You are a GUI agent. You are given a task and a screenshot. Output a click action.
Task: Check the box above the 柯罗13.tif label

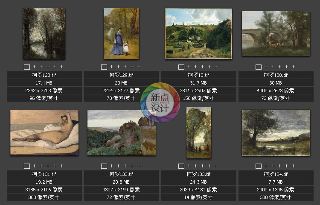181,67
